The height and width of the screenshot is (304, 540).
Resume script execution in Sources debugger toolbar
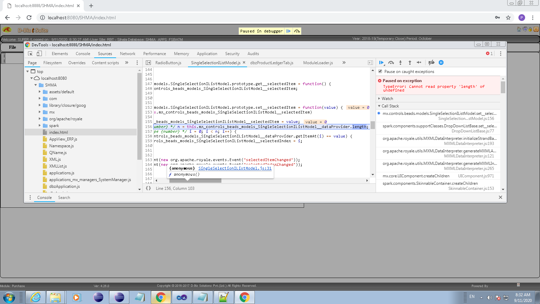[x=381, y=62]
